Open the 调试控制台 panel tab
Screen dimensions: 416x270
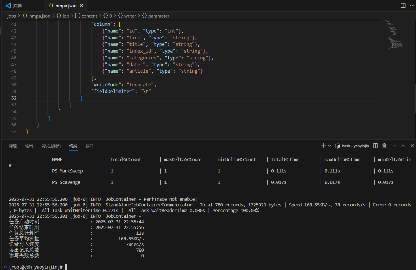point(51,146)
